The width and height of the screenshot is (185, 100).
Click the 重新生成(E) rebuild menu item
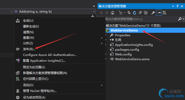point(60,26)
